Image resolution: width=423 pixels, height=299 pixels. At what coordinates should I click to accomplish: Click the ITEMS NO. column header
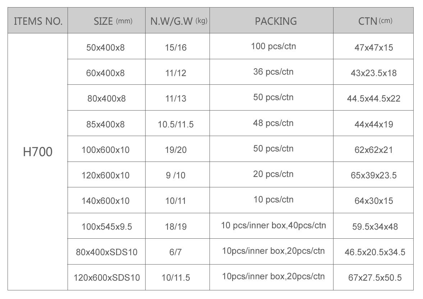coord(38,20)
